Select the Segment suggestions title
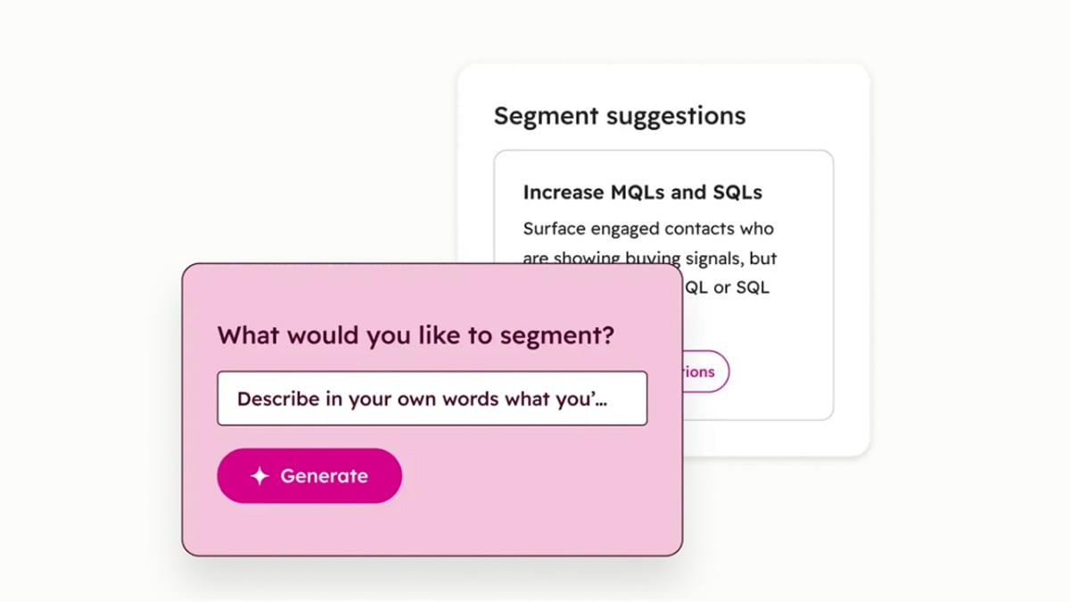1070x602 pixels. (620, 116)
